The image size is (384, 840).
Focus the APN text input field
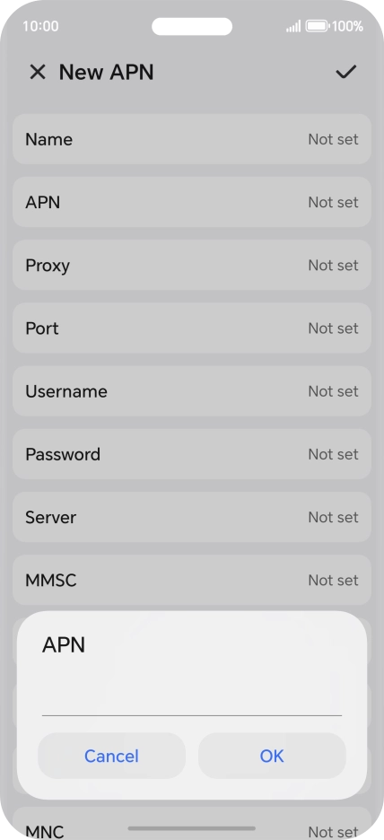[192, 696]
